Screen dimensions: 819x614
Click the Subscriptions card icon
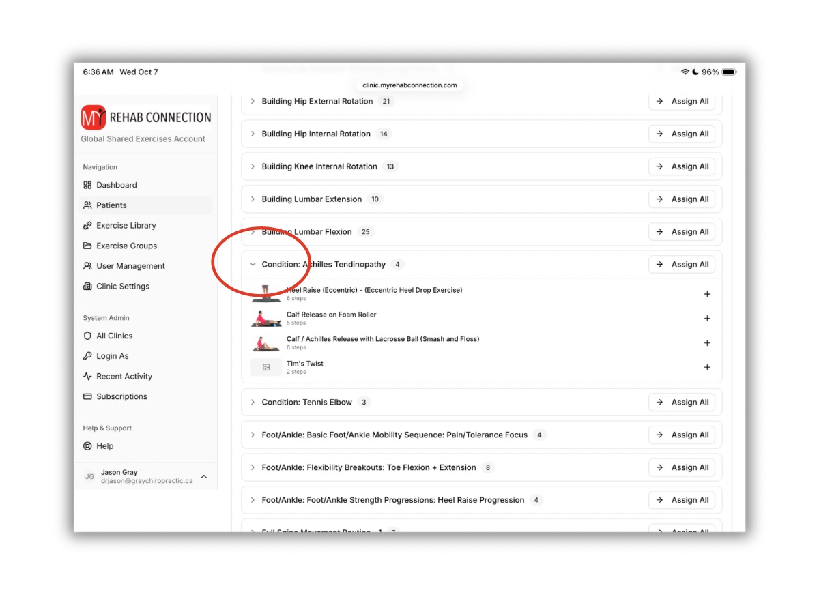pyautogui.click(x=87, y=396)
